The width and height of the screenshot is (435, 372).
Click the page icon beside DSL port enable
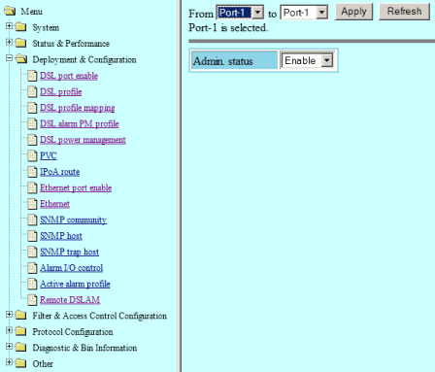coord(32,76)
